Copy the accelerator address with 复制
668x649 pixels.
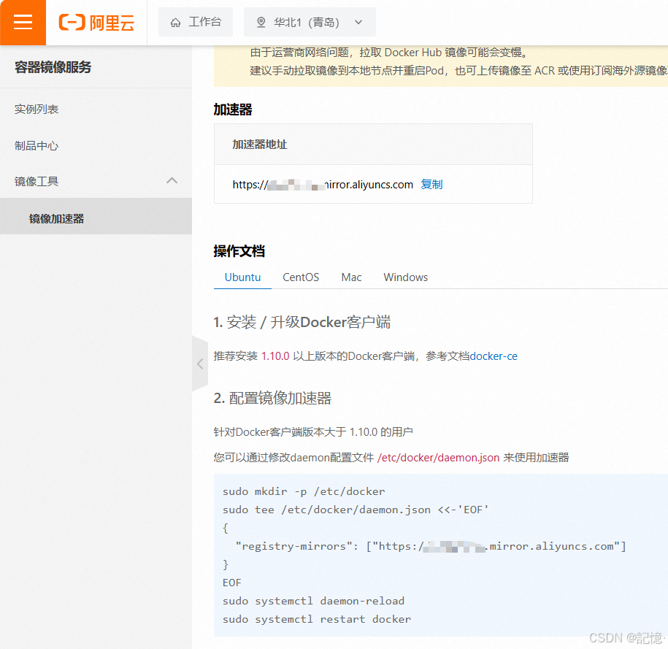click(x=431, y=185)
